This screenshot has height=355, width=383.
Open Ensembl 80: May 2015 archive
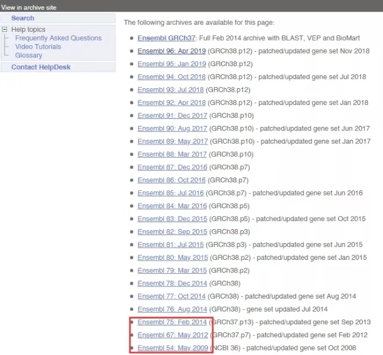[173, 258]
